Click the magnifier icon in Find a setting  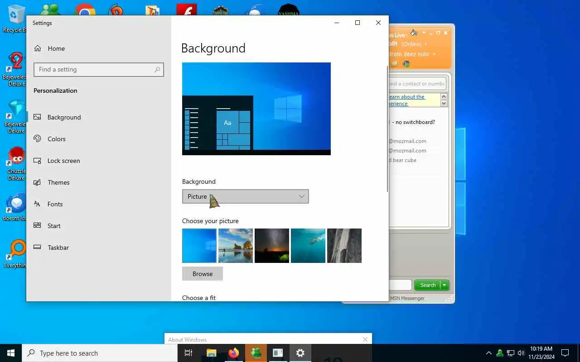pyautogui.click(x=157, y=70)
